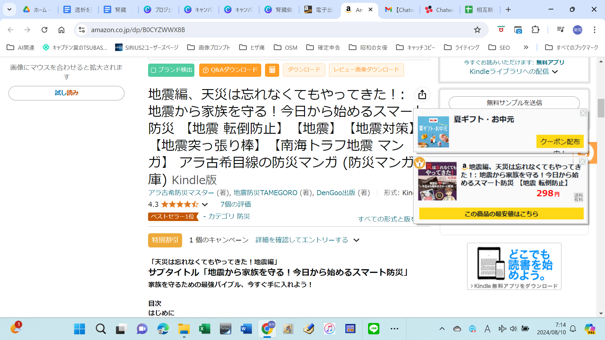Image resolution: width=605 pixels, height=340 pixels.
Task: Click 無料サンプルを送信 button
Action: coord(514,103)
